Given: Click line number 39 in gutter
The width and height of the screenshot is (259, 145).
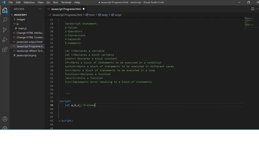Looking at the screenshot, I should tap(52, 105).
